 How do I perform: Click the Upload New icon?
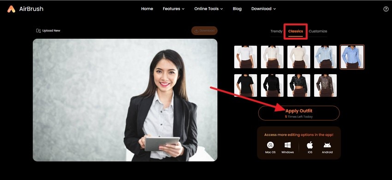tap(38, 31)
